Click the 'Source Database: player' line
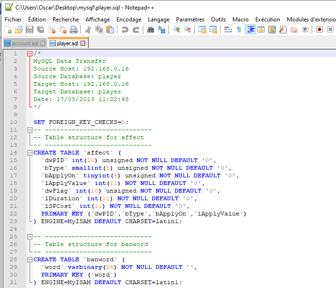 (77, 76)
